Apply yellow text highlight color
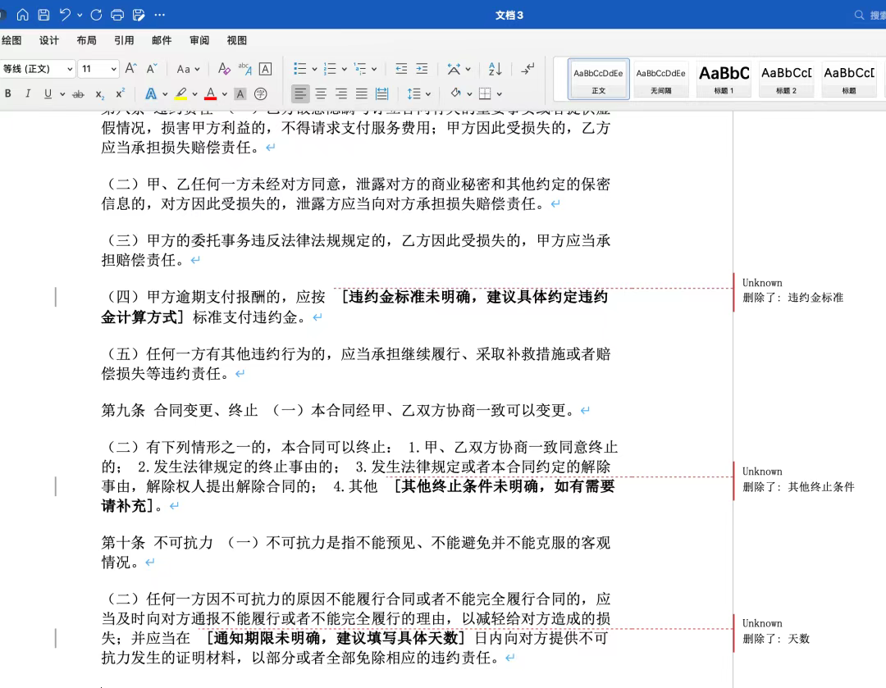Viewport: 886px width, 688px height. coord(180,94)
